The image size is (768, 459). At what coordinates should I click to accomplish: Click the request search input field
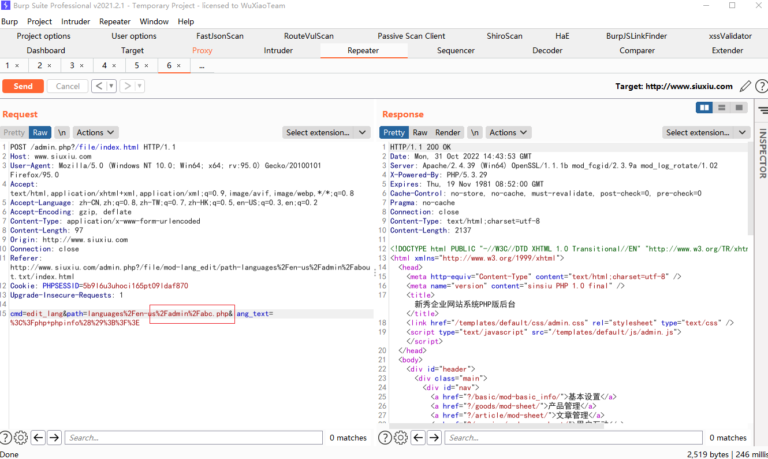(193, 438)
